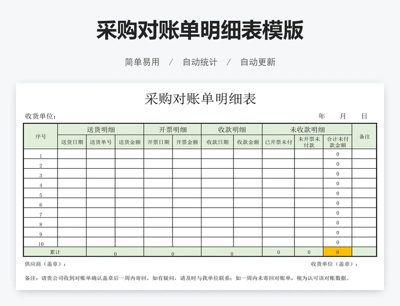
Task: Click the 送货金额 total in 累计 row
Action: tap(115, 252)
